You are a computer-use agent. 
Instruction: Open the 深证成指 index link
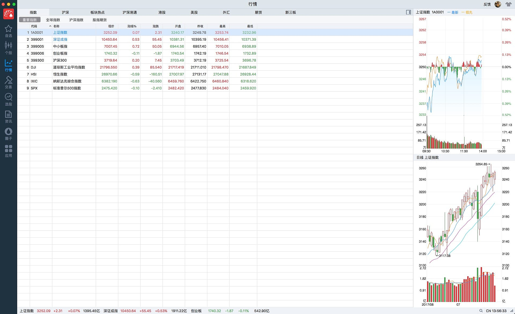tap(60, 39)
